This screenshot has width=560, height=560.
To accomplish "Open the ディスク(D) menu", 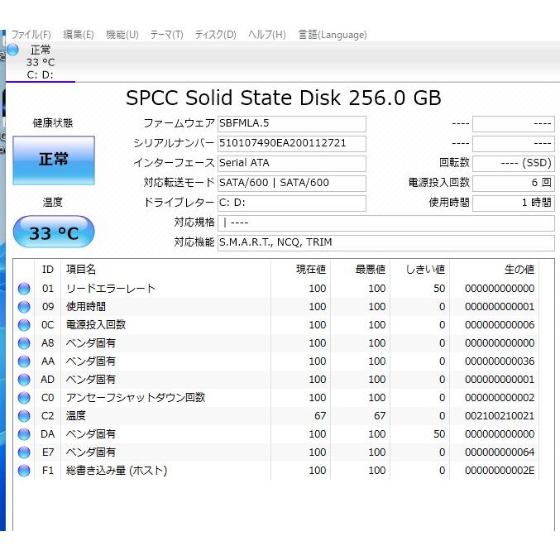I will 215,35.
